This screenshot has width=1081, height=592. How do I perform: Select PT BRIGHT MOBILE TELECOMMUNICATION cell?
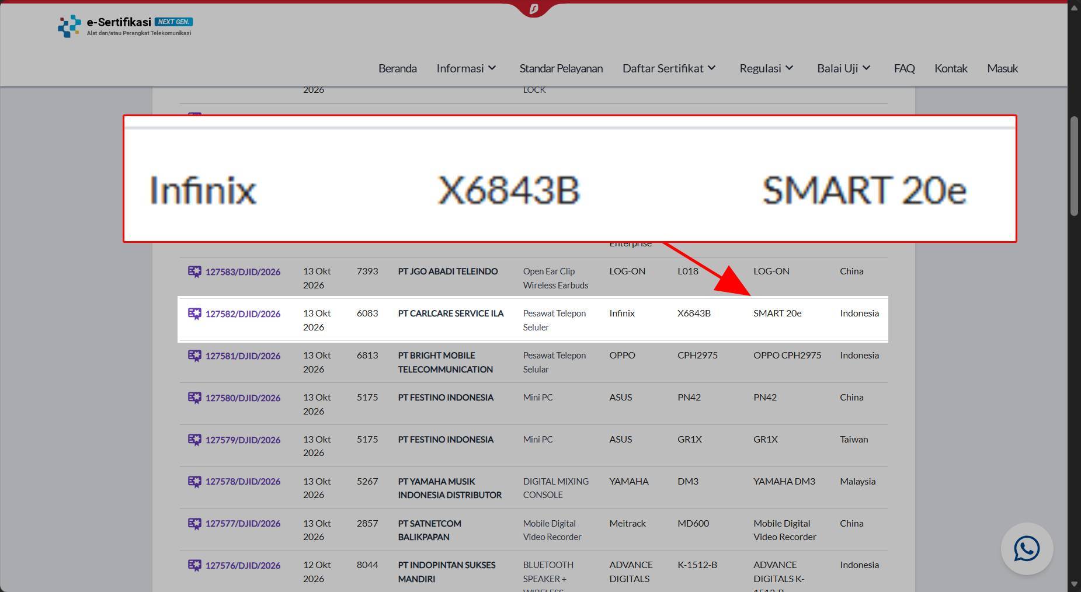point(445,362)
